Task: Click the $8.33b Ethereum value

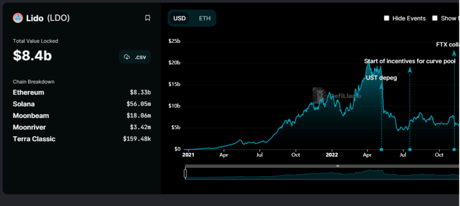Action: pos(140,92)
